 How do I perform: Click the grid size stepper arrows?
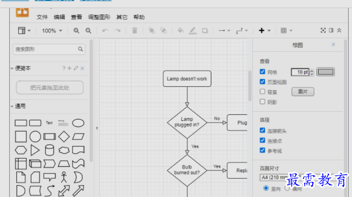click(x=312, y=72)
